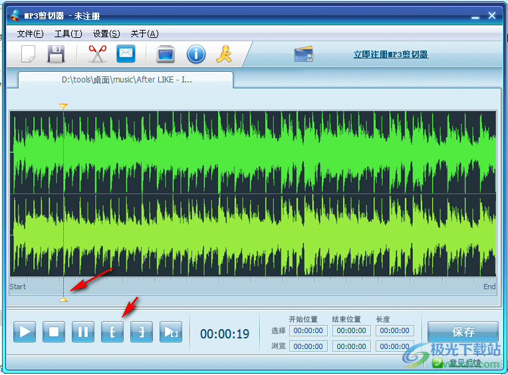Open the 设置(S) menu
Image resolution: width=508 pixels, height=375 pixels.
point(106,34)
